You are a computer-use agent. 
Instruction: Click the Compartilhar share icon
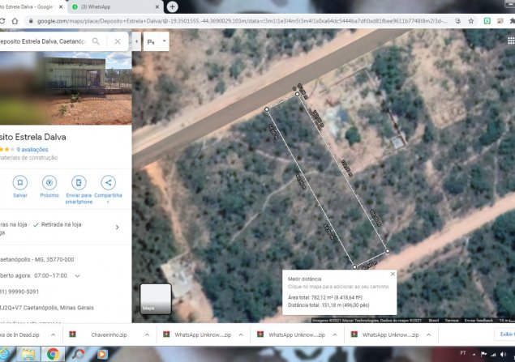point(108,182)
